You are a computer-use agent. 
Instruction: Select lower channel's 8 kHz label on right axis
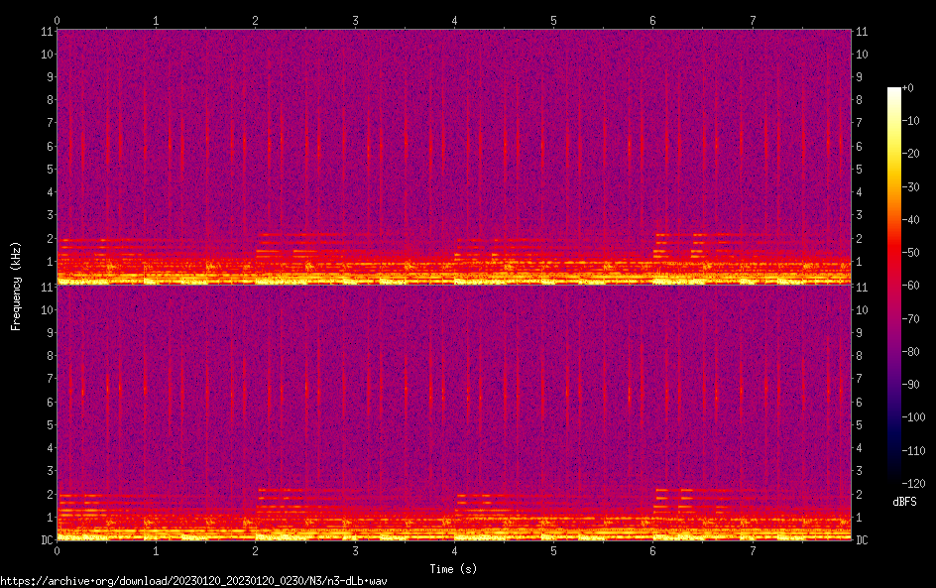click(x=860, y=355)
